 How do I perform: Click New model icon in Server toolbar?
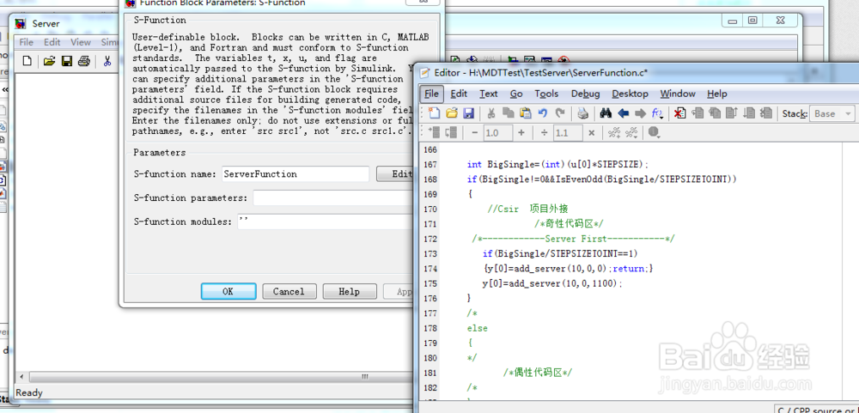(x=27, y=61)
